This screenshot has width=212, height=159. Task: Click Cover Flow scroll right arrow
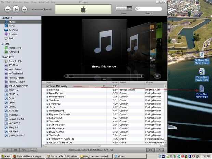[142, 76]
